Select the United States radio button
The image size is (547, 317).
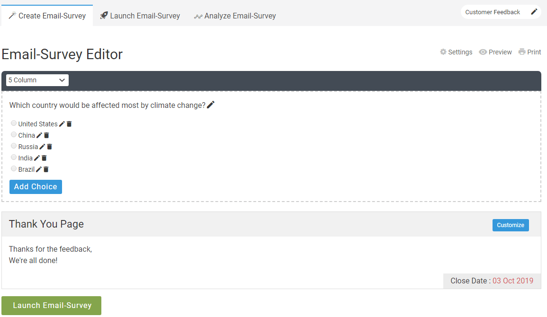point(14,123)
